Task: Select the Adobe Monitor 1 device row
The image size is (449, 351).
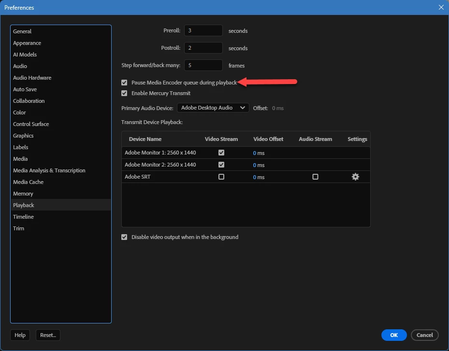Action: pos(246,153)
